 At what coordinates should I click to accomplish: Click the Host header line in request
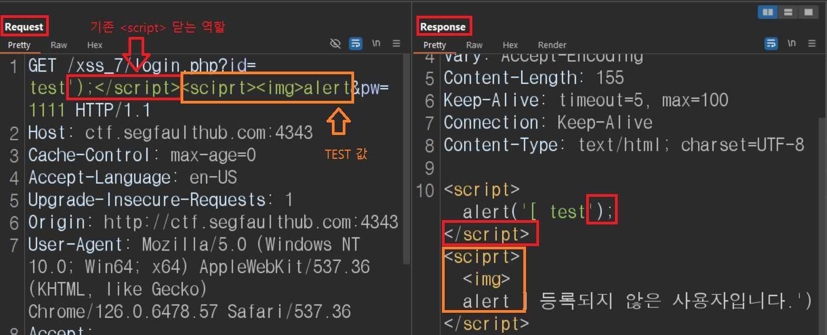170,133
